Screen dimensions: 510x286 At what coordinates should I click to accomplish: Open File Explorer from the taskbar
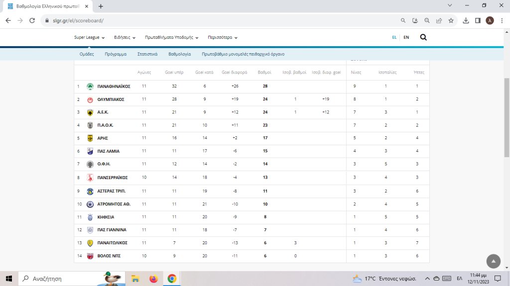135,279
